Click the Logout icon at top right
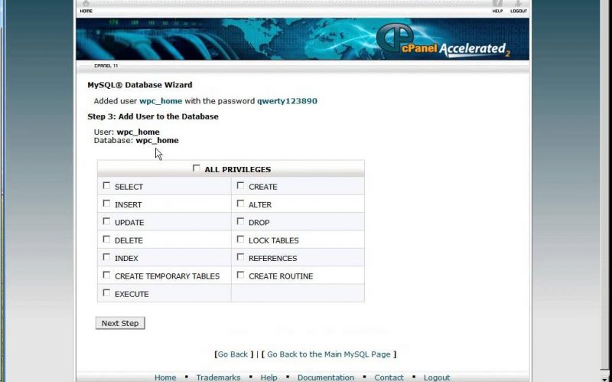 click(519, 7)
